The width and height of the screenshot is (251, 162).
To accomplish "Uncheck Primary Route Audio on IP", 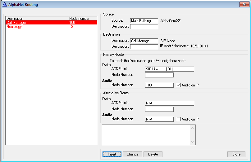I will tap(179, 85).
